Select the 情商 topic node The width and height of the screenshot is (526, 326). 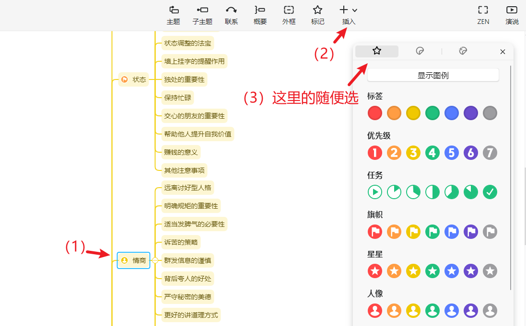pos(134,260)
